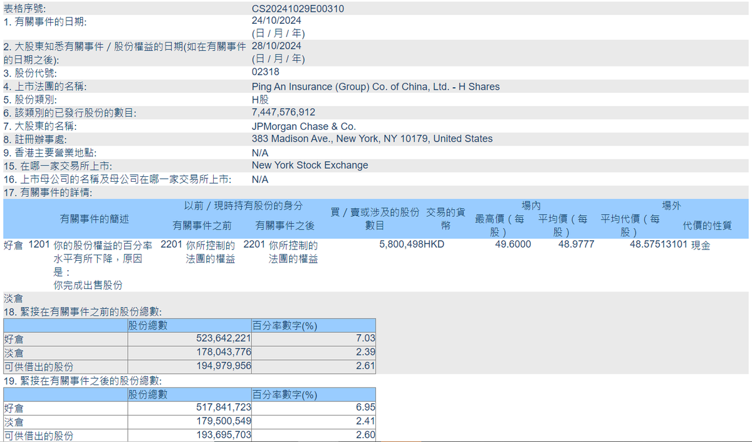Click the 2.60 percentage cell
752x442 pixels.
pyautogui.click(x=365, y=435)
